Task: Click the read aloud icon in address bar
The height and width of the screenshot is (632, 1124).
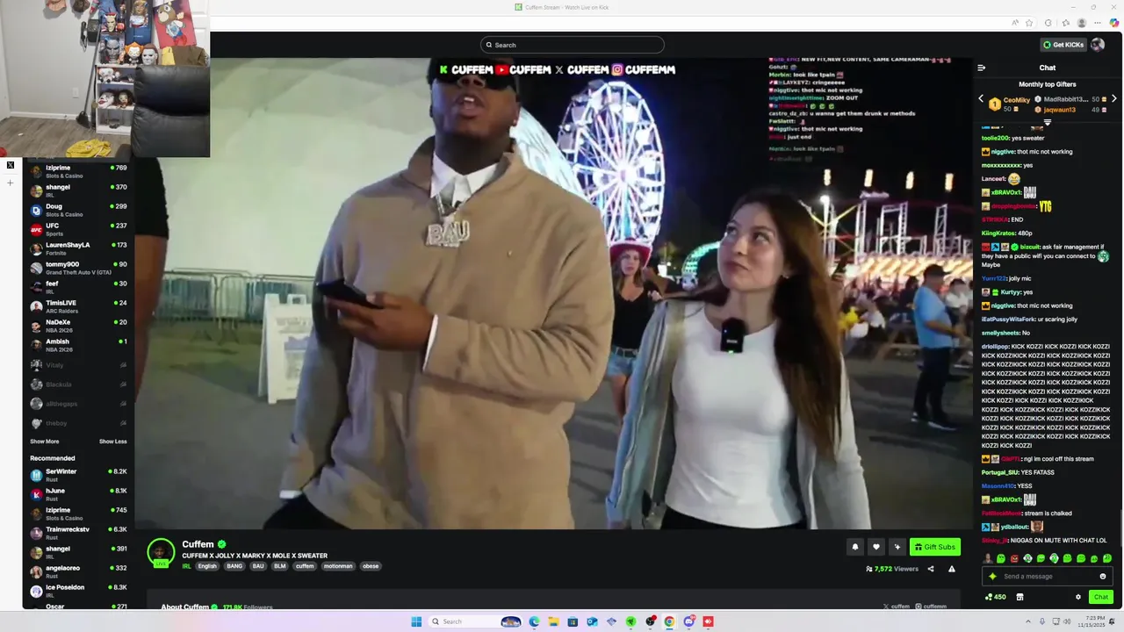Action: (x=1015, y=23)
